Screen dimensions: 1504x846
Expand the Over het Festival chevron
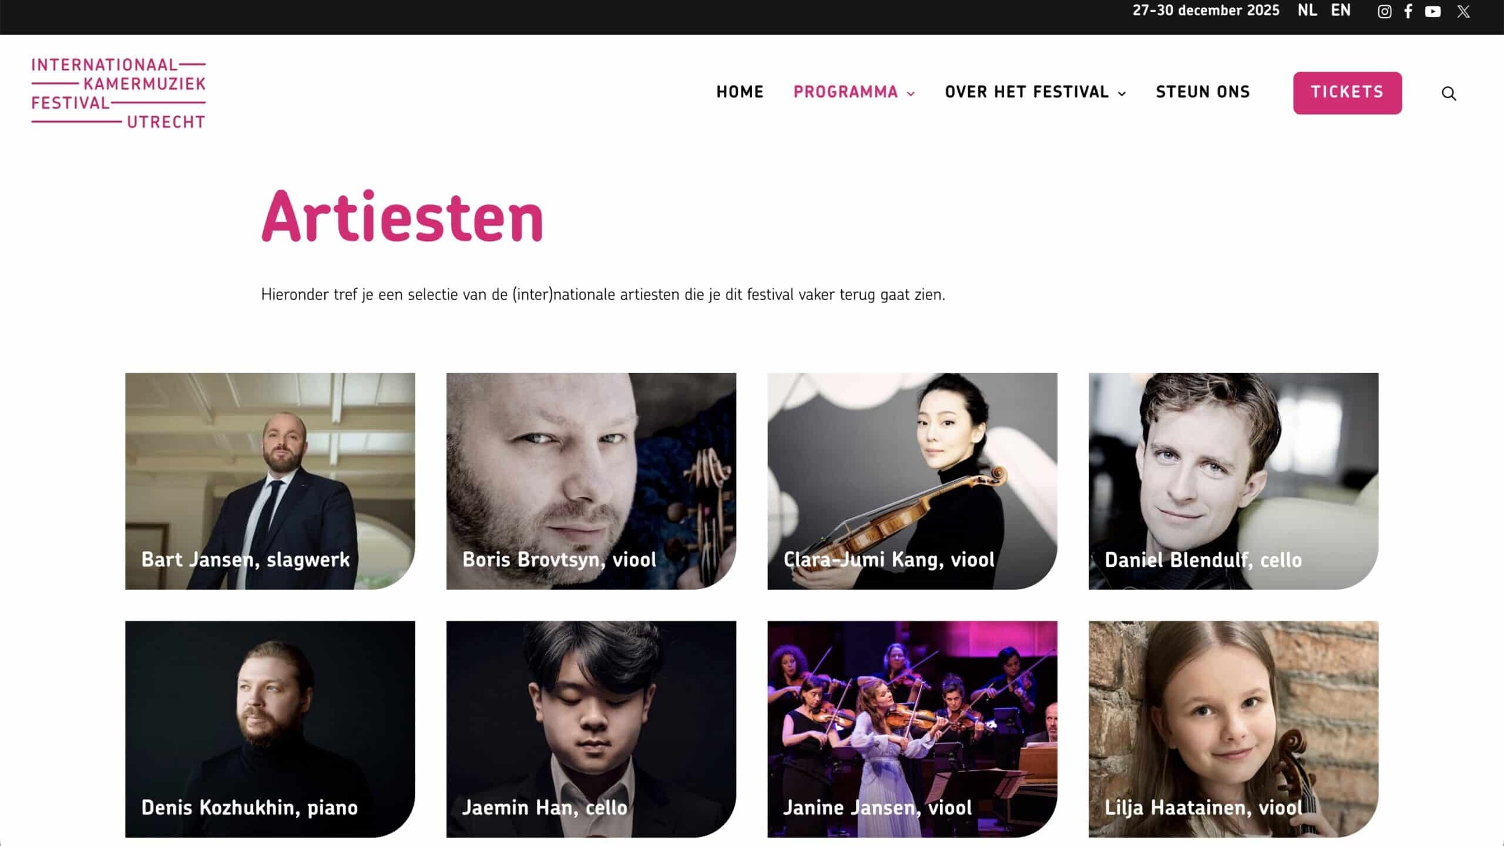[1122, 94]
